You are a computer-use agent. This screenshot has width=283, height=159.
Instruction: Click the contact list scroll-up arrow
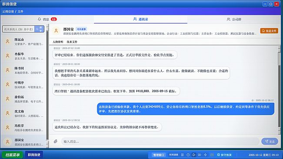coord(47,26)
